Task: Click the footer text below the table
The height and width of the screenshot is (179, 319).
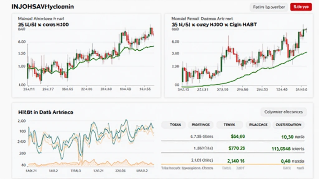Action: coord(187,168)
